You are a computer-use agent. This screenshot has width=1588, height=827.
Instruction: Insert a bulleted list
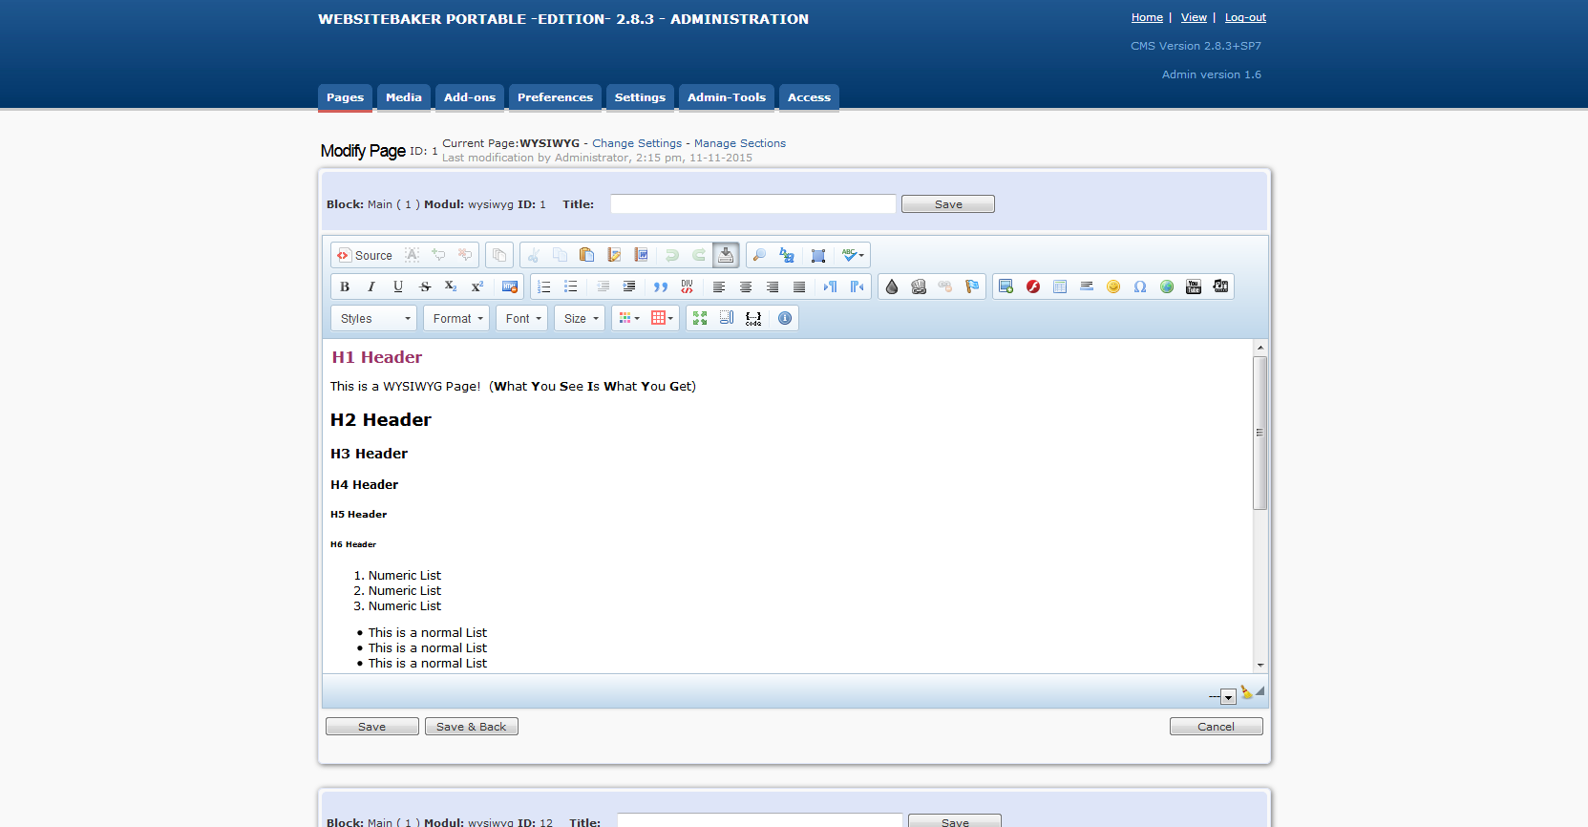tap(571, 286)
